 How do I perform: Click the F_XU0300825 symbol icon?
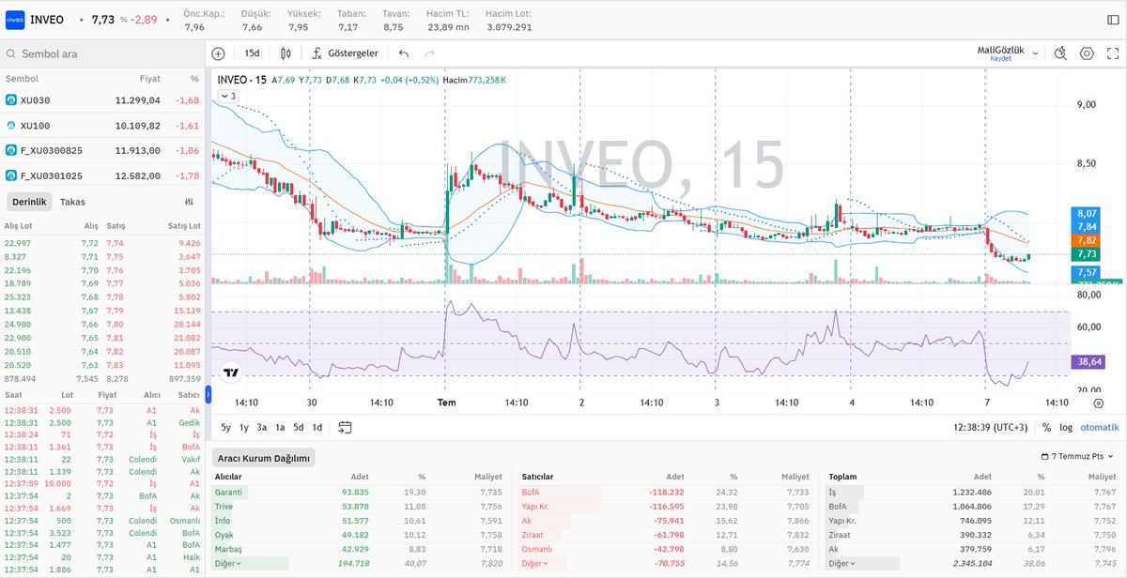point(11,149)
